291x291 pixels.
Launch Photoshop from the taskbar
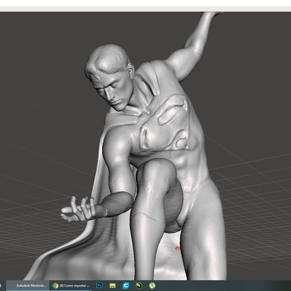pos(99,285)
